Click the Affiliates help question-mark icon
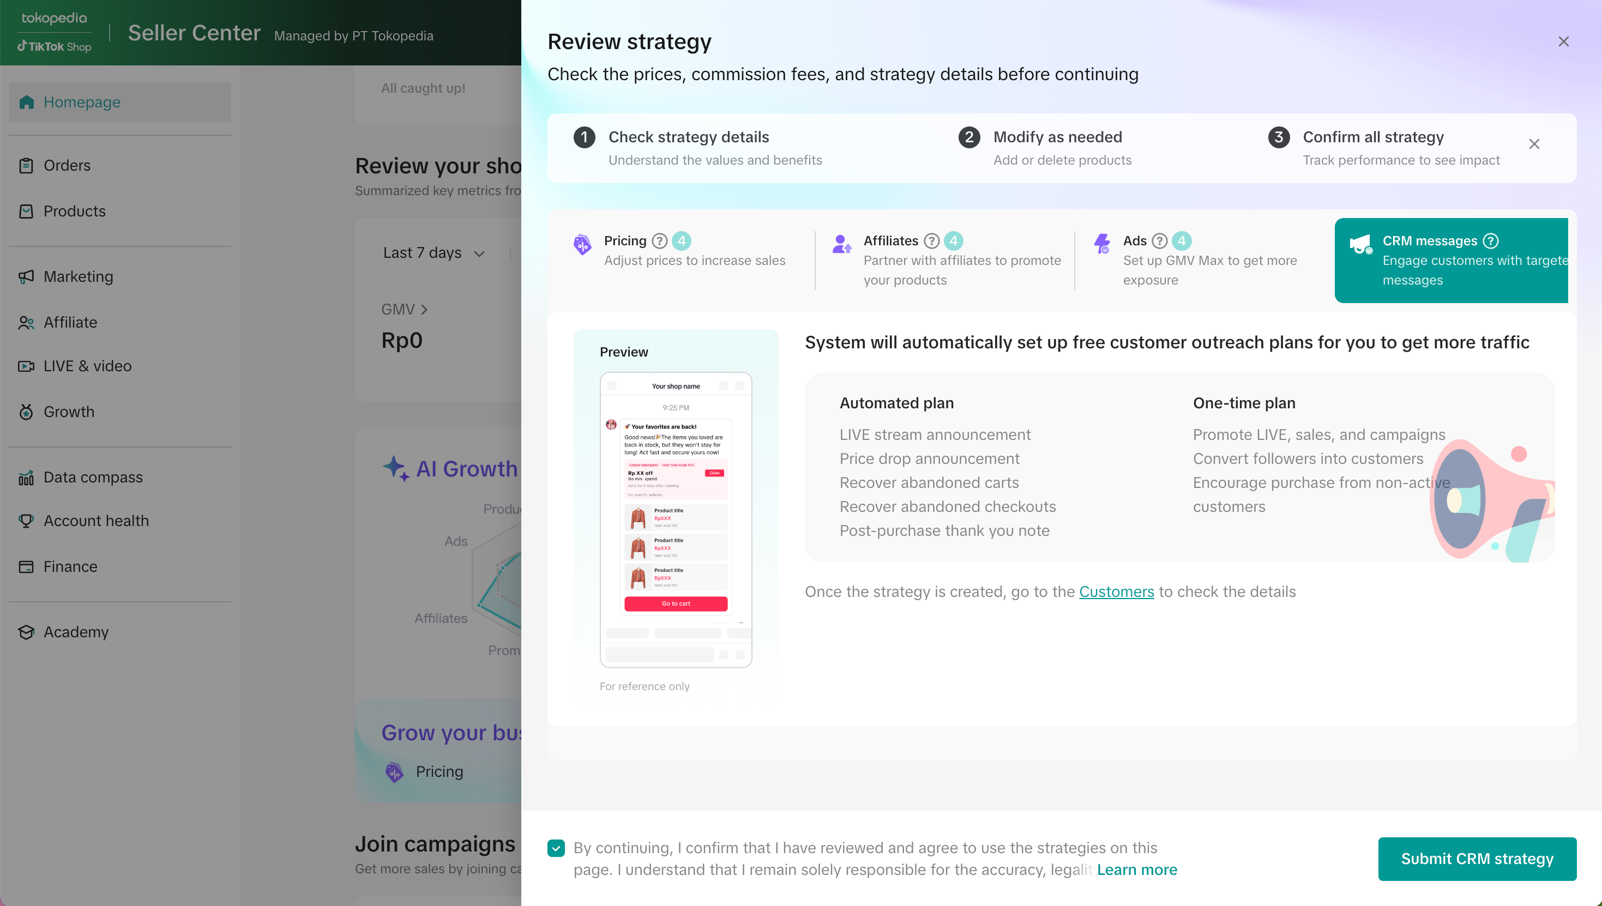The width and height of the screenshot is (1602, 906). click(x=931, y=241)
